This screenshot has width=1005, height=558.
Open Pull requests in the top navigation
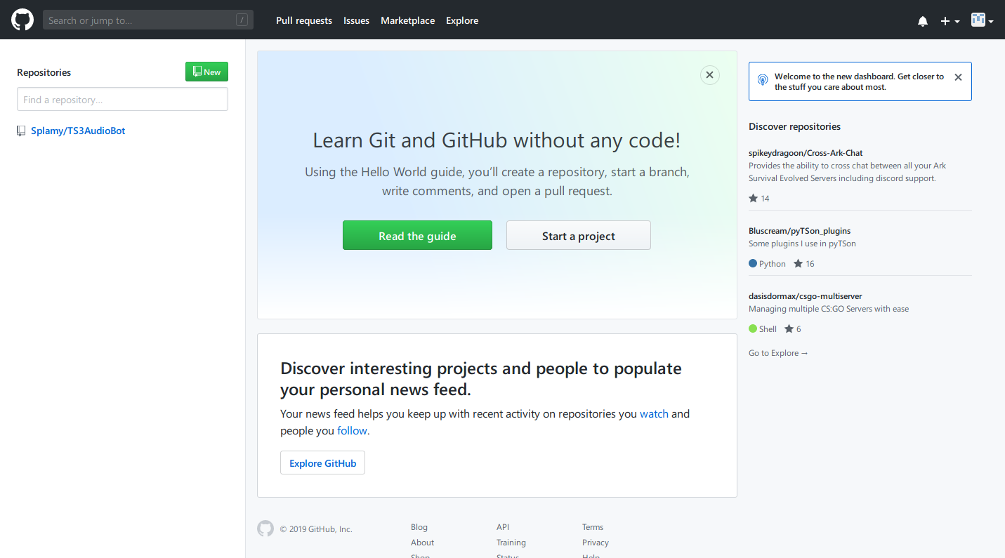click(304, 20)
